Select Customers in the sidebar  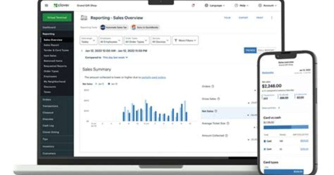pyautogui.click(x=49, y=154)
